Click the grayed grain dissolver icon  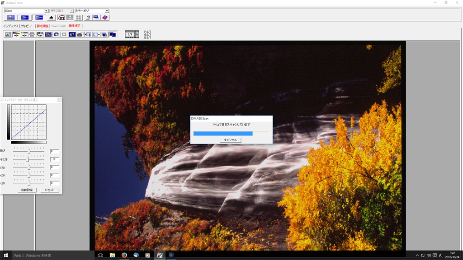click(x=70, y=18)
